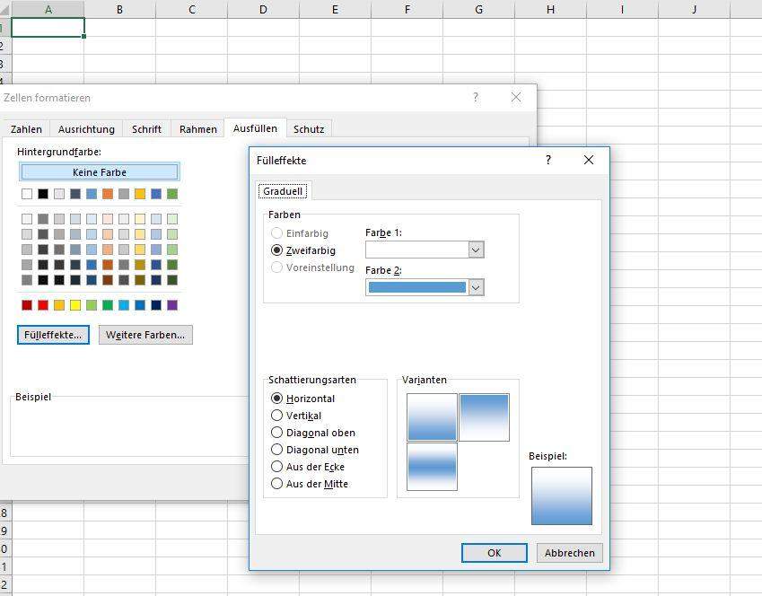762x596 pixels.
Task: Select the Zweifarbig radio button
Action: click(x=277, y=250)
